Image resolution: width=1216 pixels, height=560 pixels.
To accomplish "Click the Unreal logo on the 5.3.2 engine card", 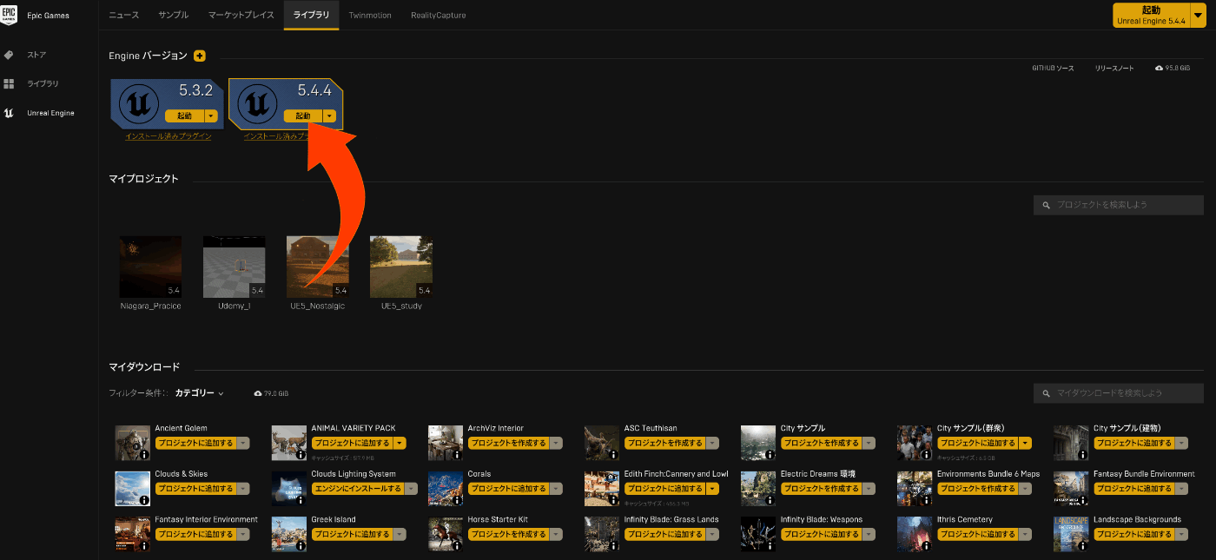I will pyautogui.click(x=138, y=104).
